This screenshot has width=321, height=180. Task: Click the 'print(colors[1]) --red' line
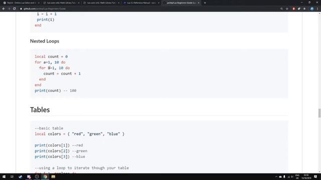pos(59,145)
